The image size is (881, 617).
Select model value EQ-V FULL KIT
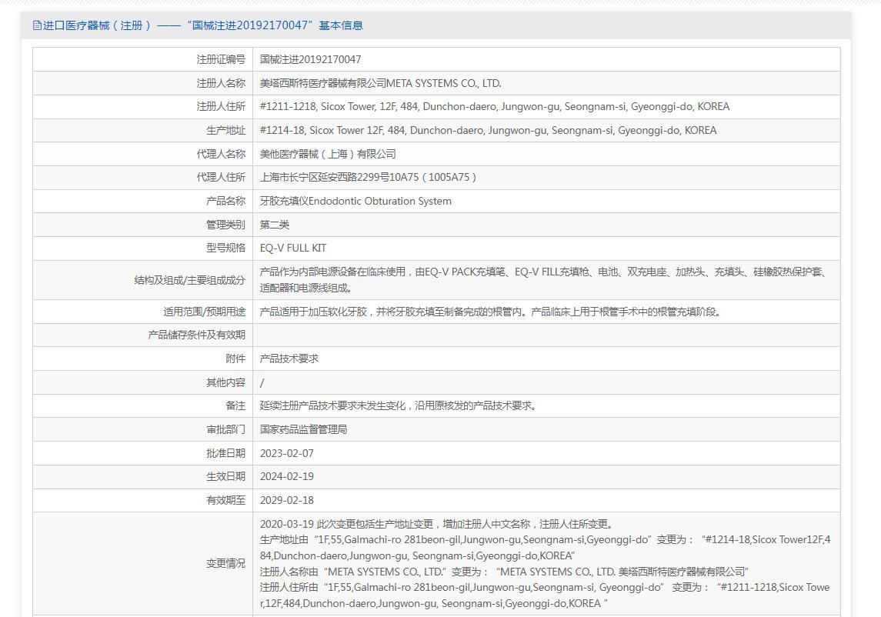point(292,248)
